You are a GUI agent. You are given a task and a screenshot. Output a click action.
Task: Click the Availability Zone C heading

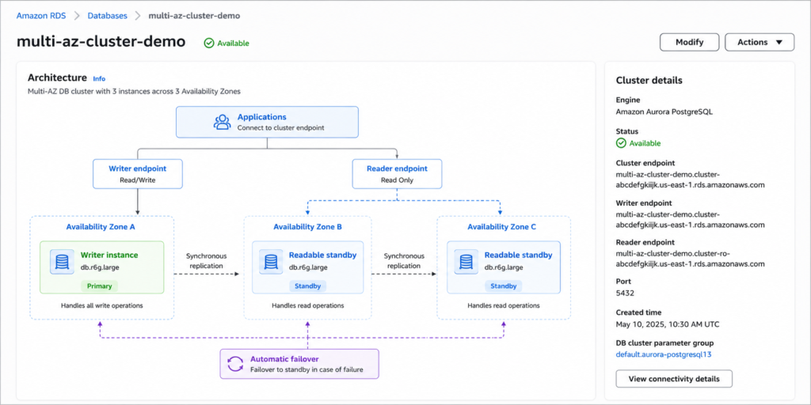(503, 226)
